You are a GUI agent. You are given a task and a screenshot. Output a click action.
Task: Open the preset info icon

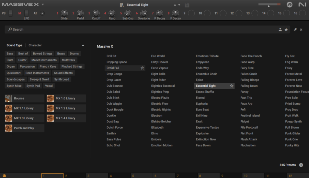pos(301,165)
